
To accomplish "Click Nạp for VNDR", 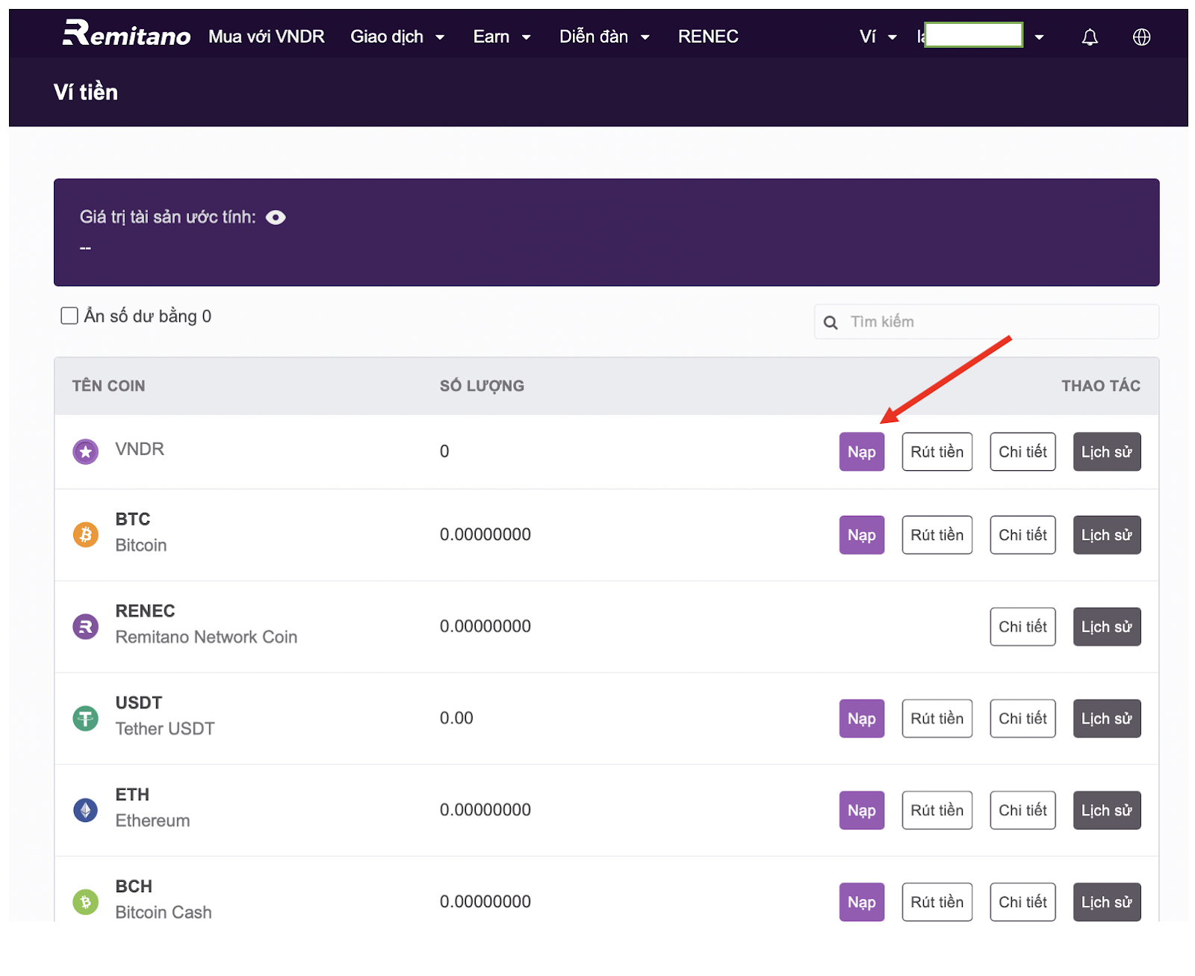I will (862, 451).
